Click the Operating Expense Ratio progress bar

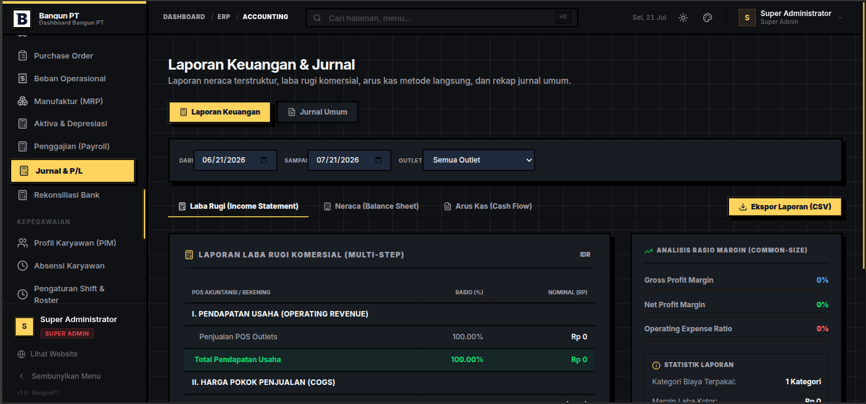[x=736, y=338]
